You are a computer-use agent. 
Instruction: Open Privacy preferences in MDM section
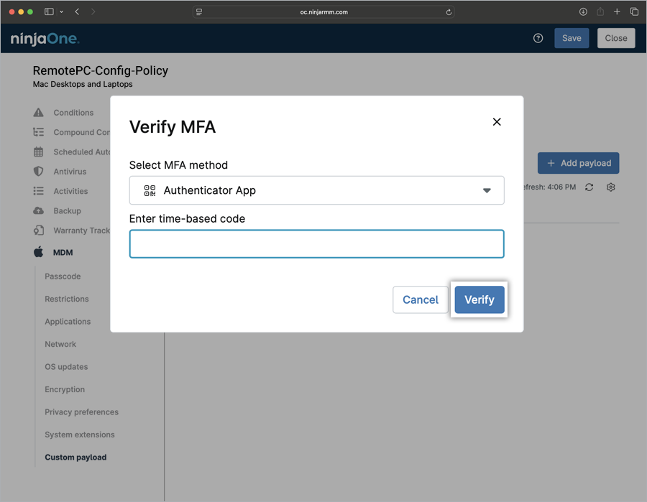click(x=81, y=412)
